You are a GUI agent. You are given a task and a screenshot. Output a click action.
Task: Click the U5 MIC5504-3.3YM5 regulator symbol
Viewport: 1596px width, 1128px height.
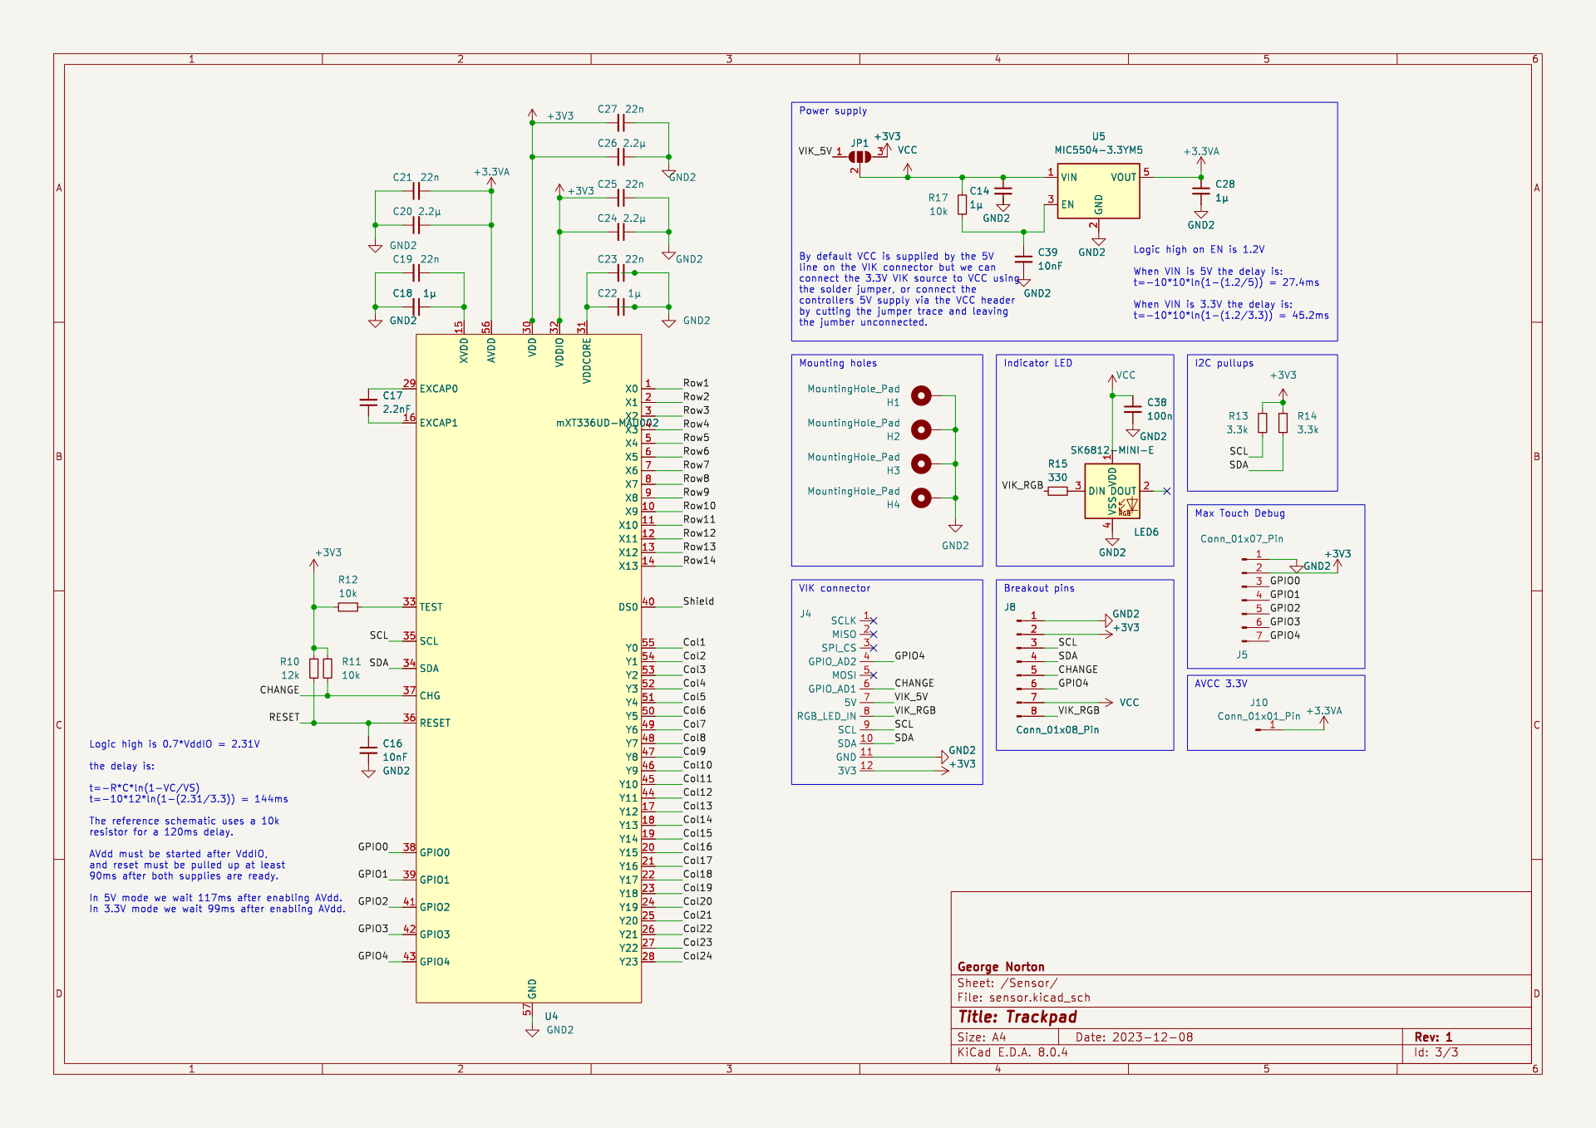coord(1098,190)
